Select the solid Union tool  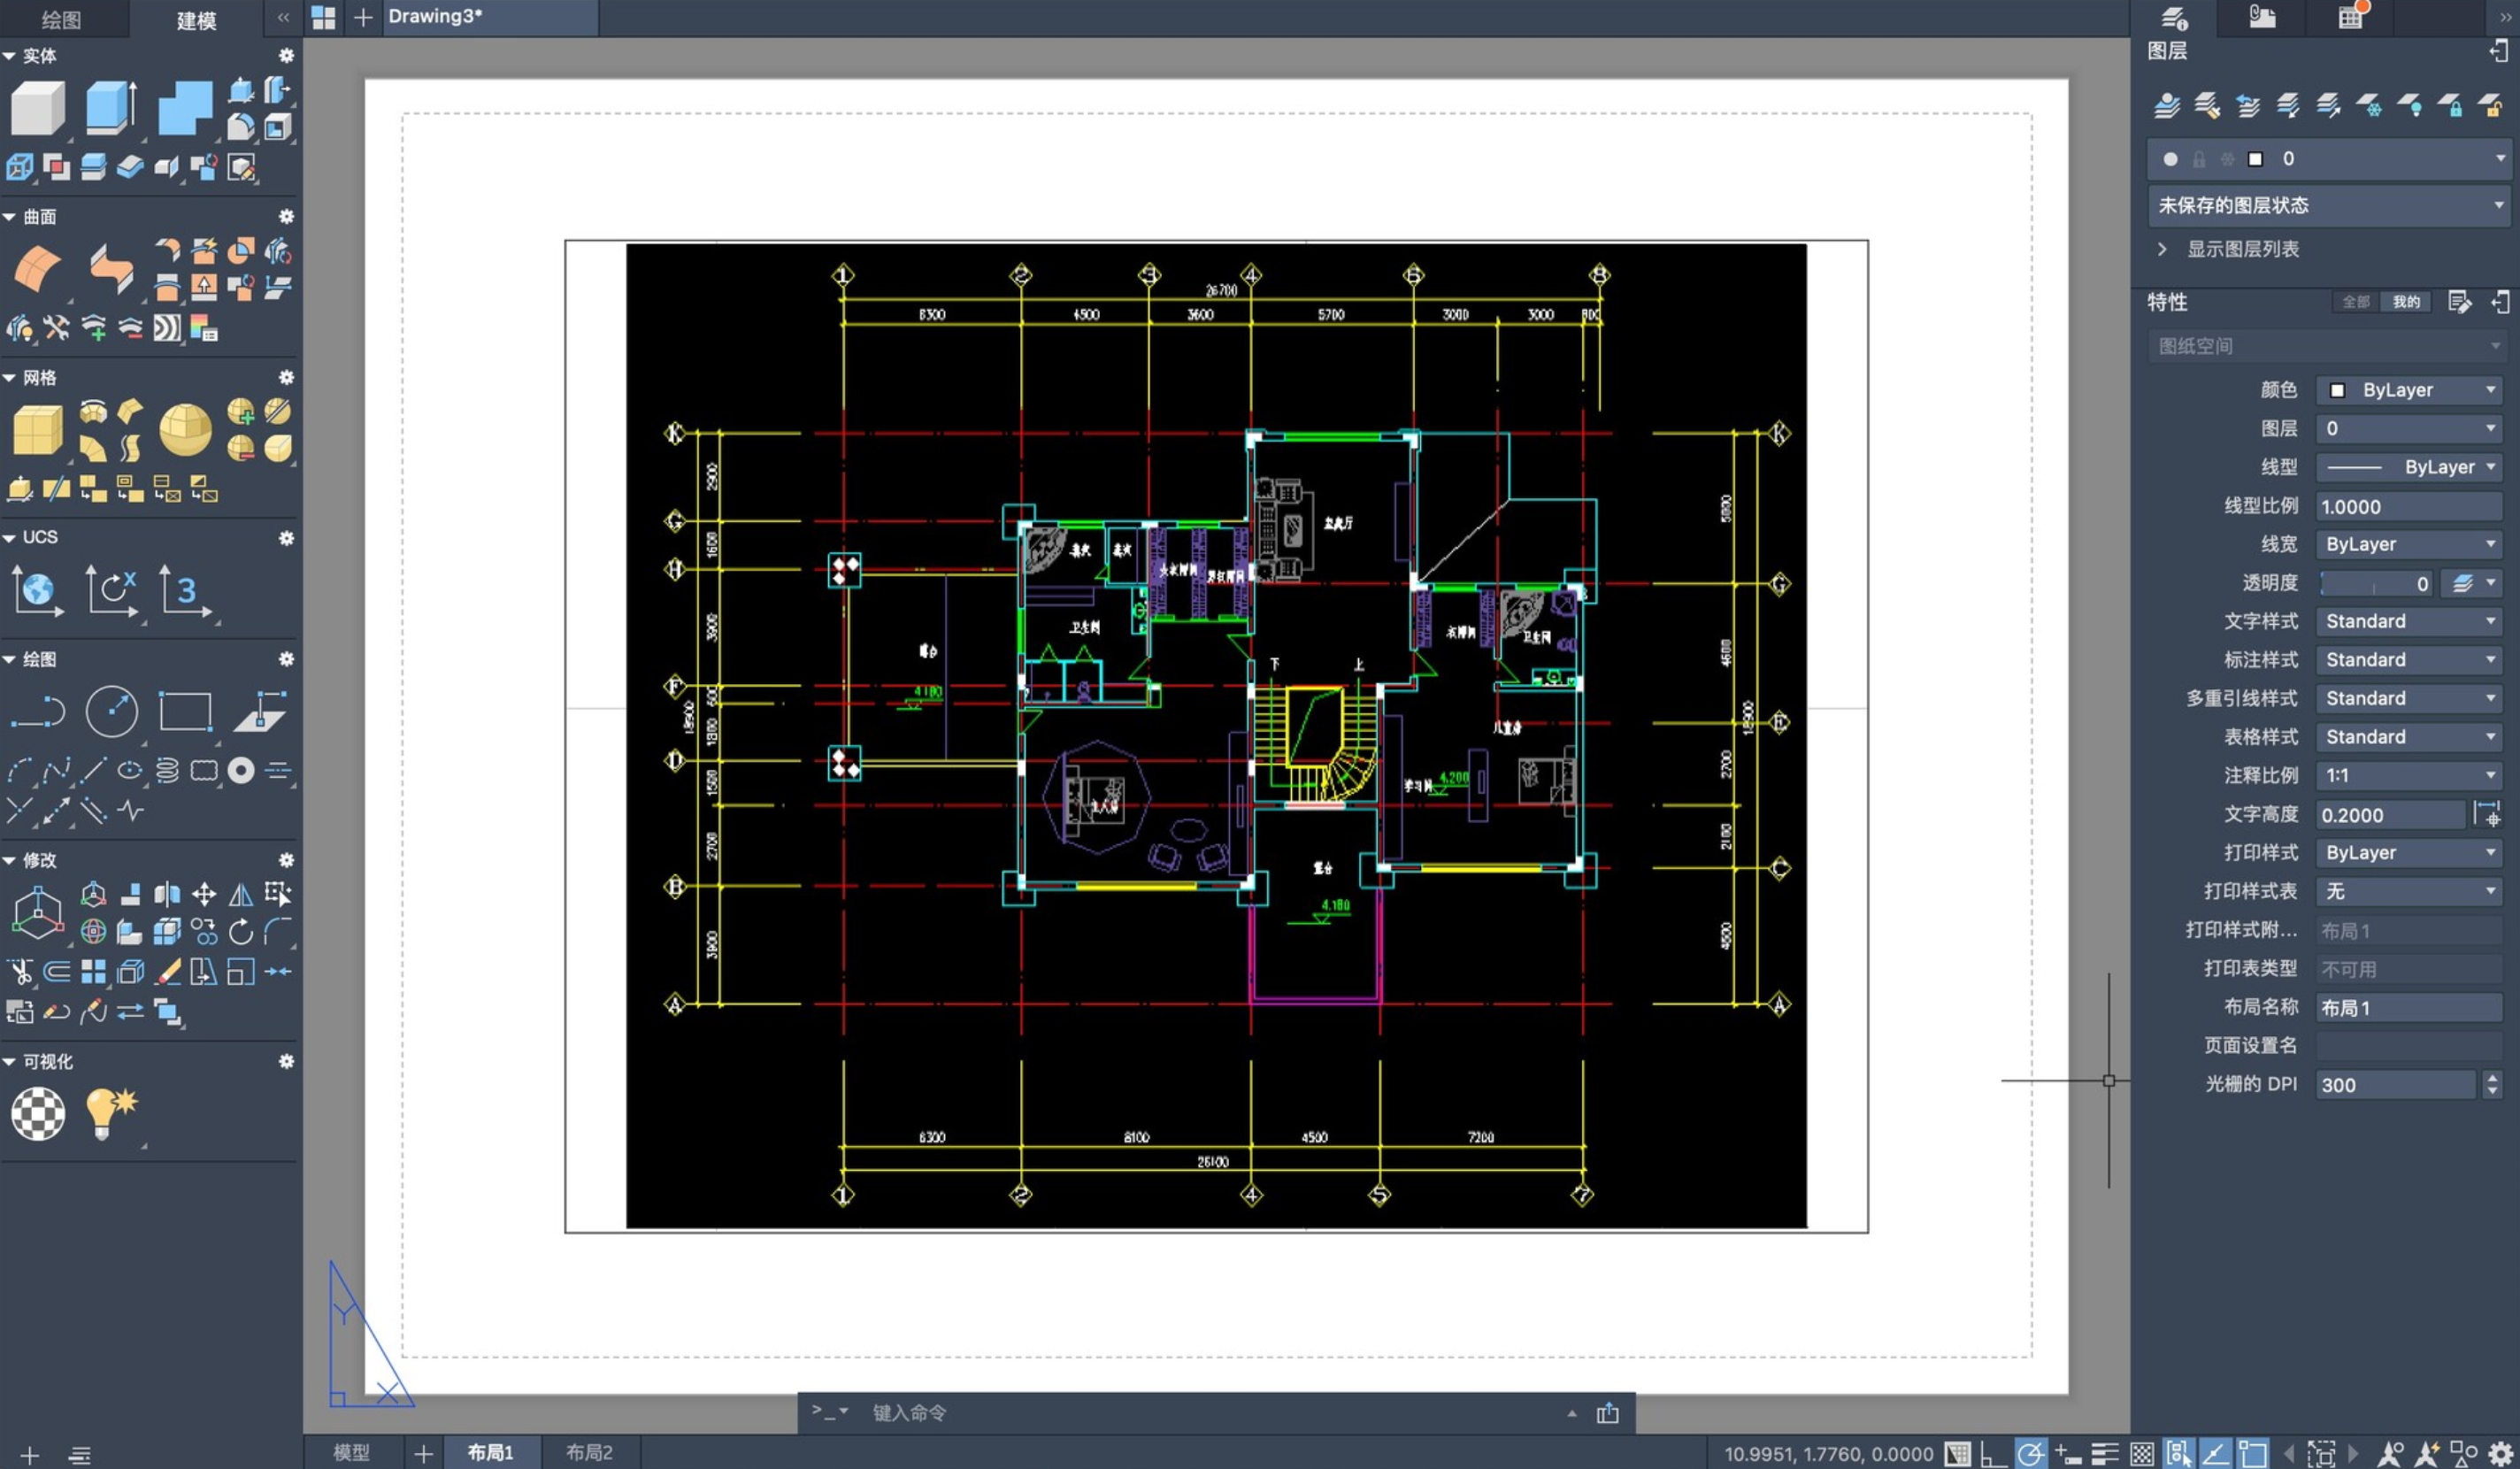(185, 107)
